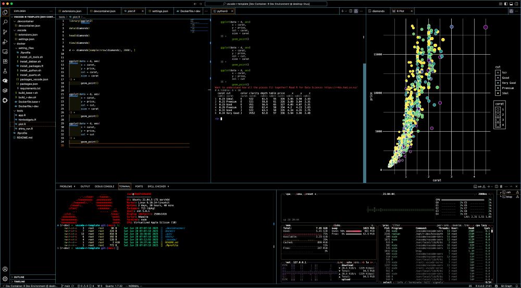521x288 pixels.
Task: Click Dev Container remote status indicator
Action: click(29, 286)
